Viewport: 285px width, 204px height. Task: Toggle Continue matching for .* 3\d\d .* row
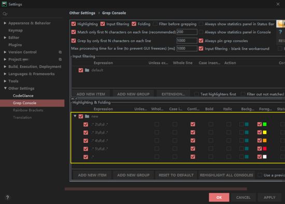(x=193, y=132)
